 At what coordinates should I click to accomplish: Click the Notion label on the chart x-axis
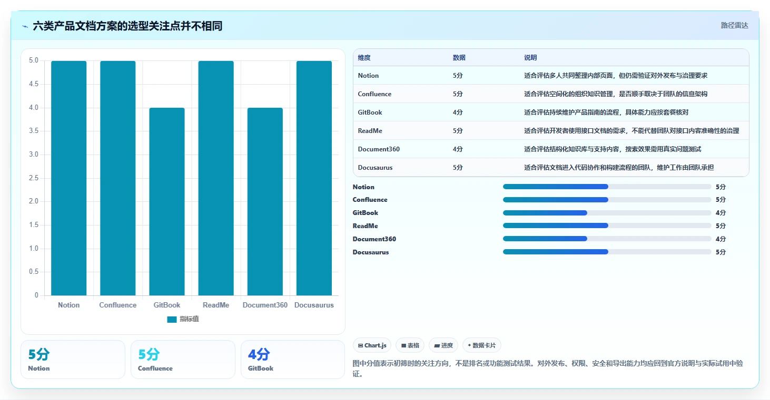69,305
